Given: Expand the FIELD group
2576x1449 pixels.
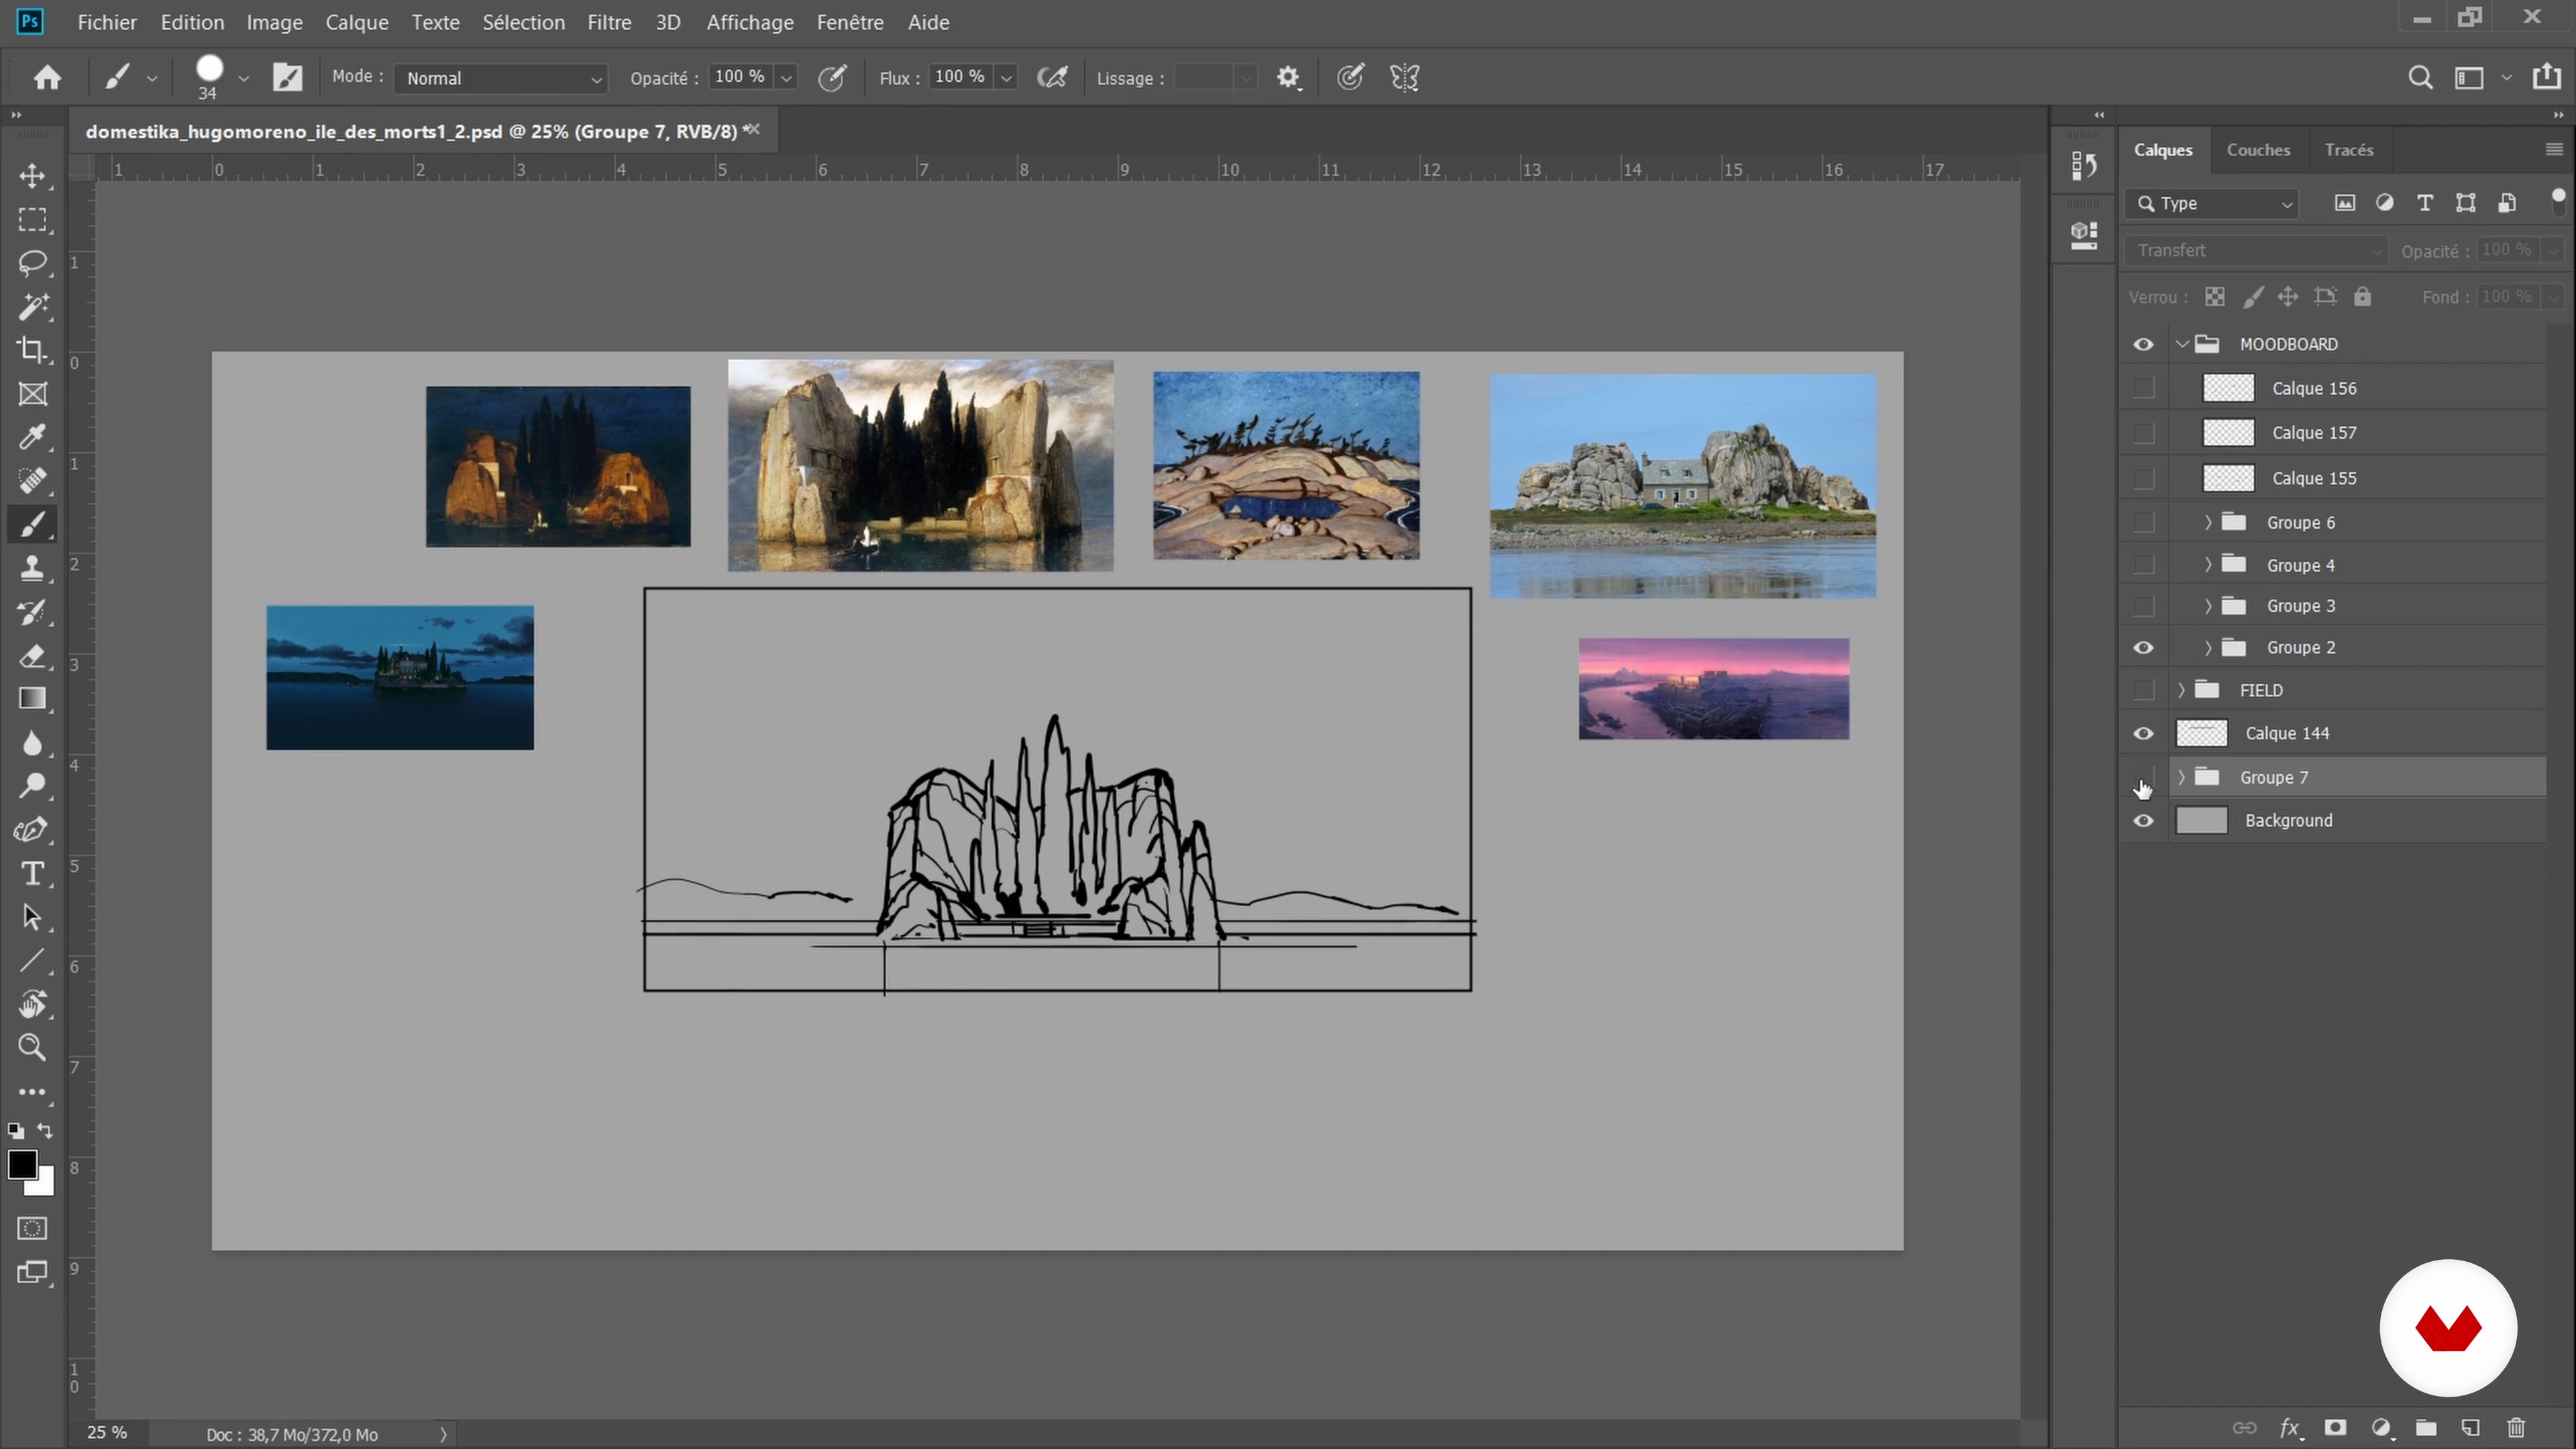Looking at the screenshot, I should 2182,690.
